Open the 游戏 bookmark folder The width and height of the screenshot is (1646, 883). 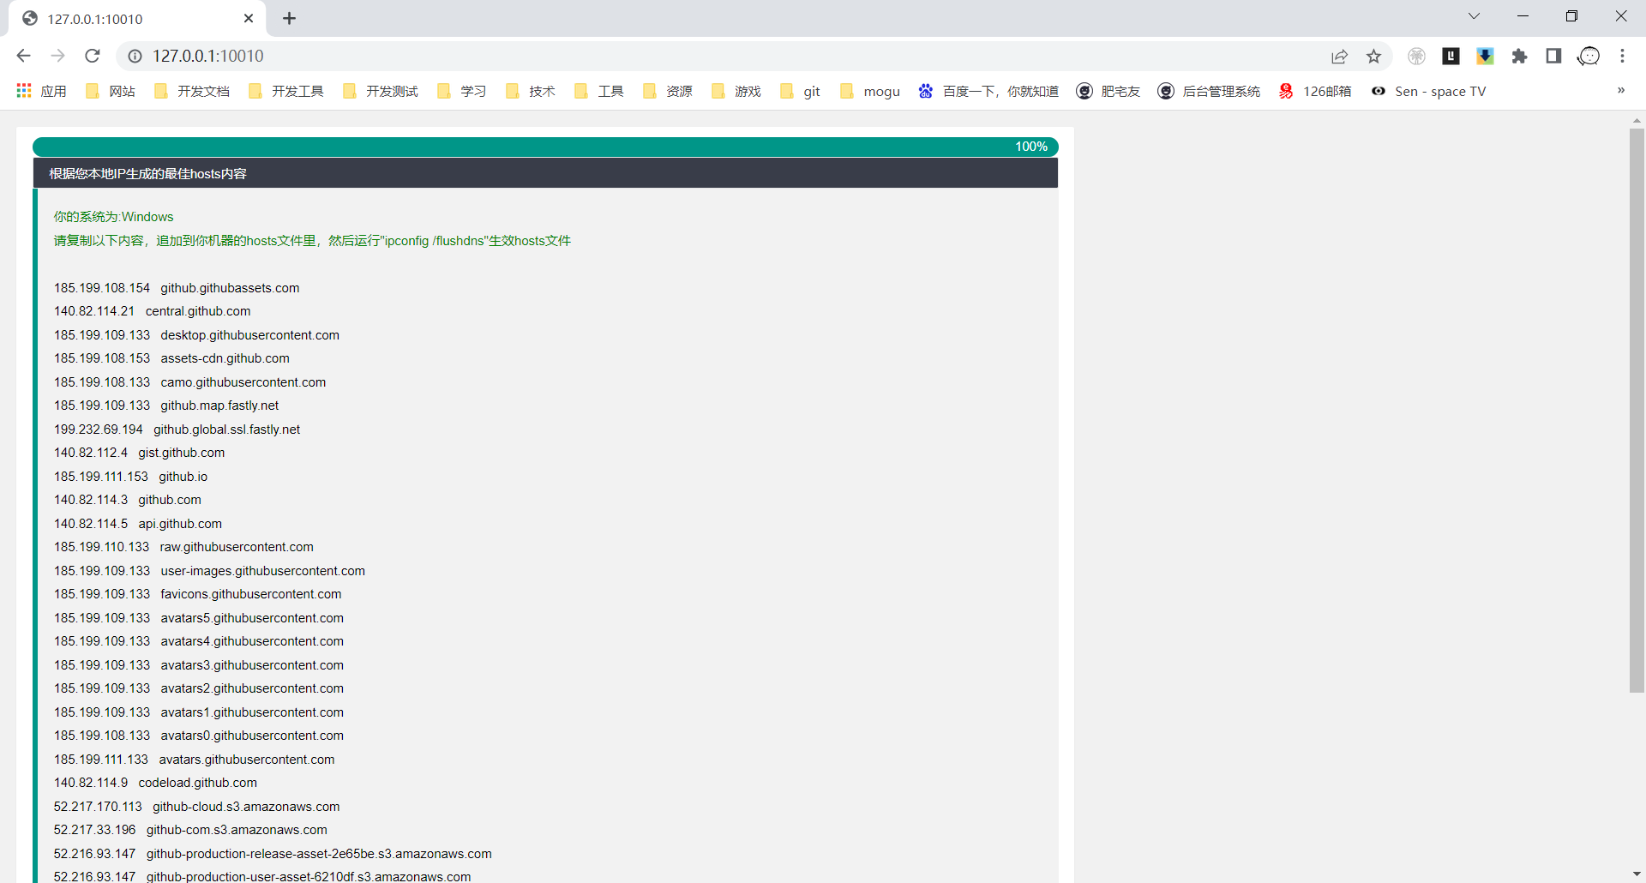point(736,91)
